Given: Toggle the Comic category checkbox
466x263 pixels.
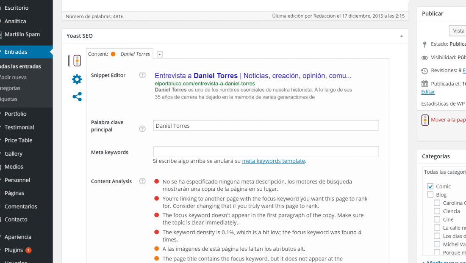Looking at the screenshot, I should point(430,186).
